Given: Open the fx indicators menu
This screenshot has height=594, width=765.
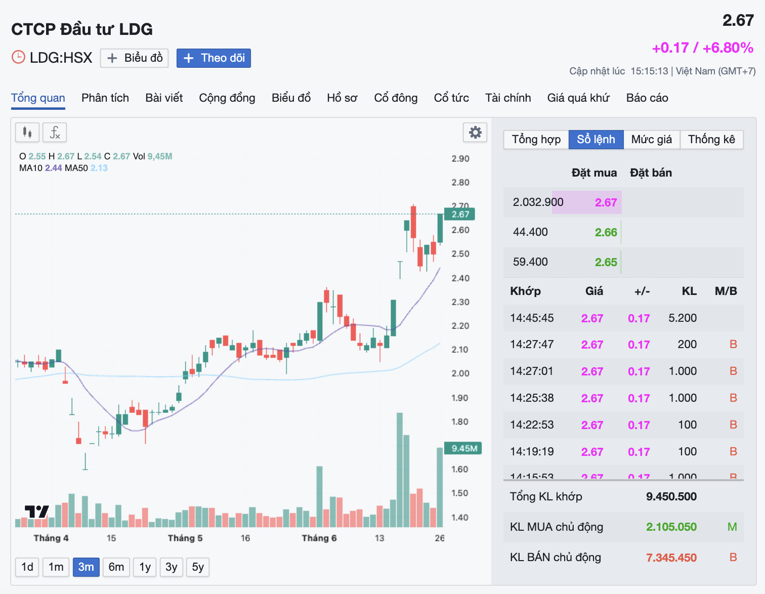Looking at the screenshot, I should (55, 133).
